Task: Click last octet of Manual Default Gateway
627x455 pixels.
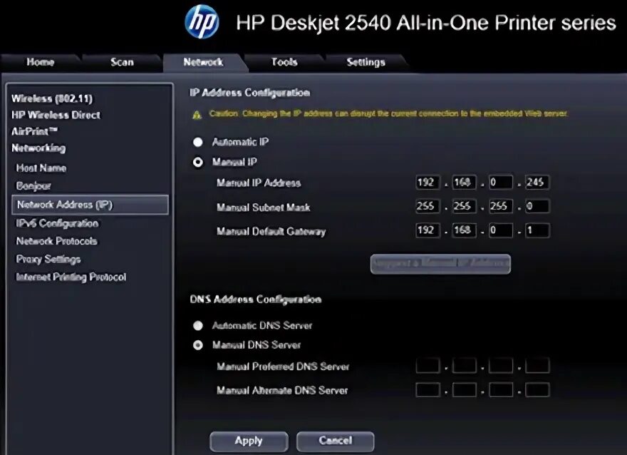Action: pos(537,230)
